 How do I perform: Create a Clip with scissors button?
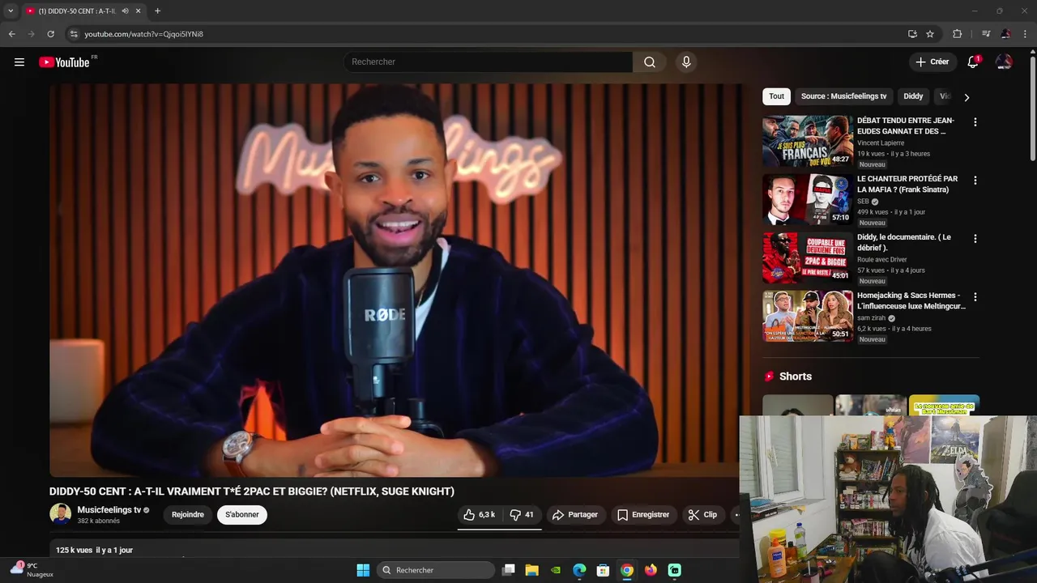[702, 515]
